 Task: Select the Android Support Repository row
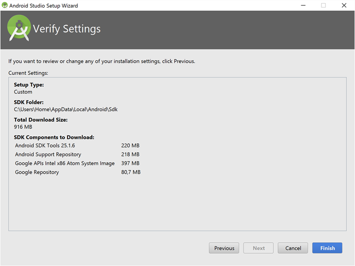[78, 154]
